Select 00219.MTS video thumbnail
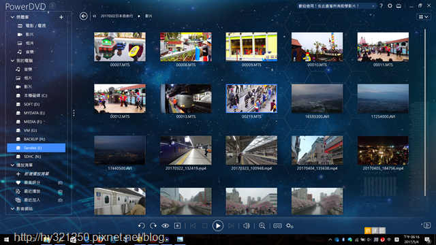436x245 pixels. [251, 99]
